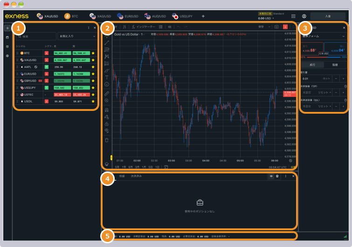Click the インジケーター indicators button
352x247 pixels.
(x=144, y=27)
